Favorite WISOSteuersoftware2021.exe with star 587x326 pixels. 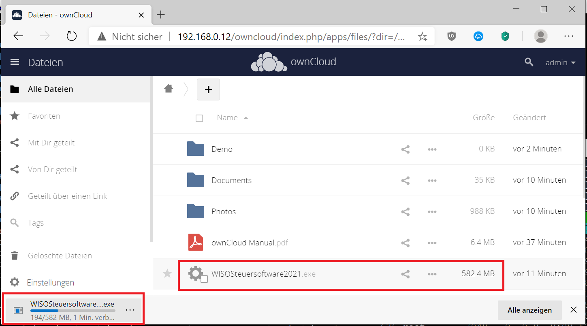pos(167,274)
